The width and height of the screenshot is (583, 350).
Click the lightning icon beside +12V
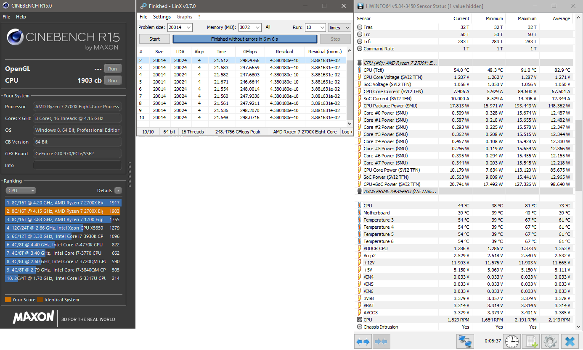[x=360, y=263]
